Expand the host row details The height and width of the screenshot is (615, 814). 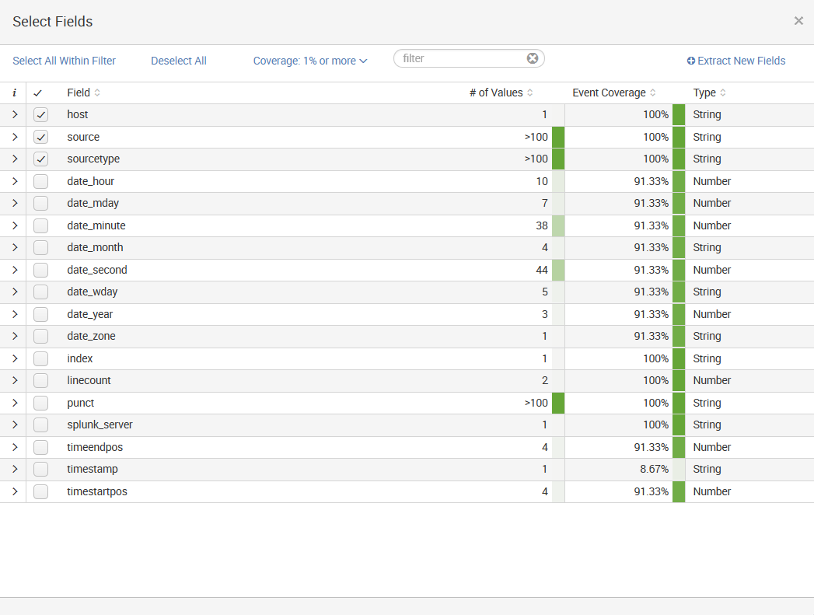click(x=15, y=114)
